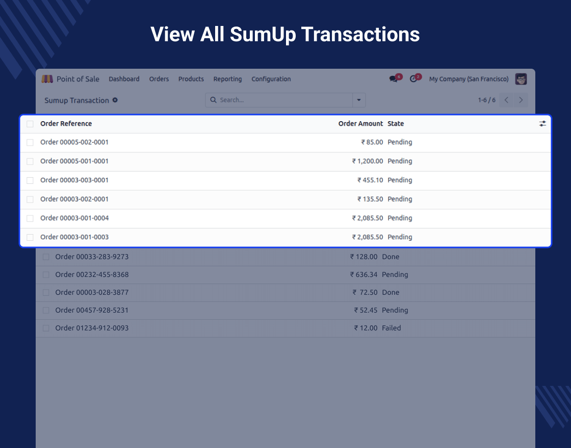Image resolution: width=571 pixels, height=448 pixels.
Task: Open the conversations messages icon
Action: (x=393, y=79)
